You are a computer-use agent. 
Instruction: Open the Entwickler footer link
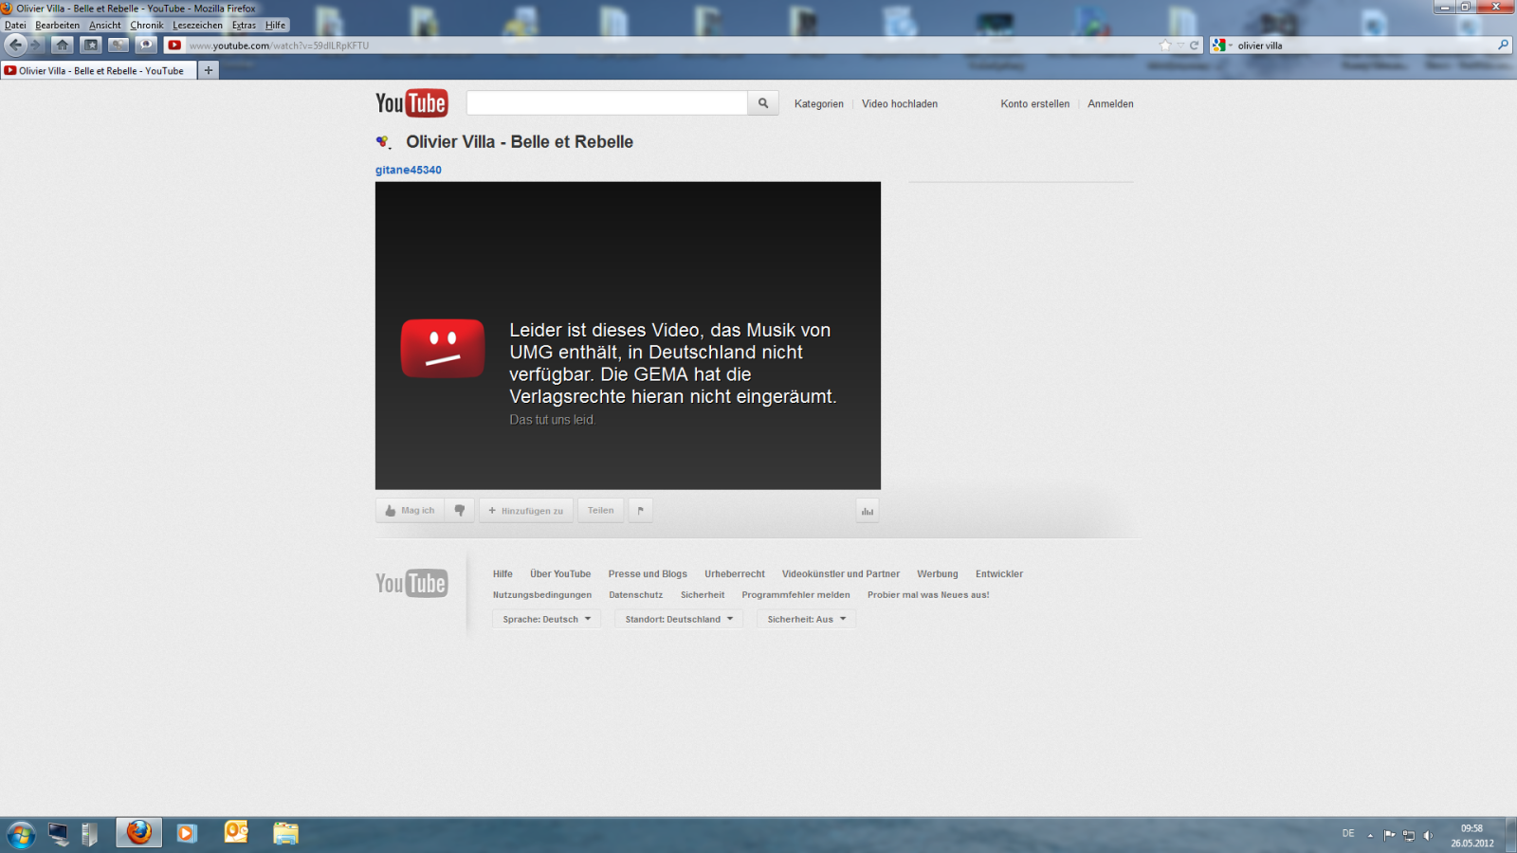pos(999,574)
